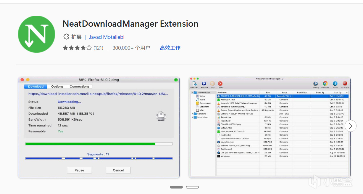The height and width of the screenshot is (194, 363).
Task: Select the Misc category in sidebar
Action: click(x=200, y=110)
